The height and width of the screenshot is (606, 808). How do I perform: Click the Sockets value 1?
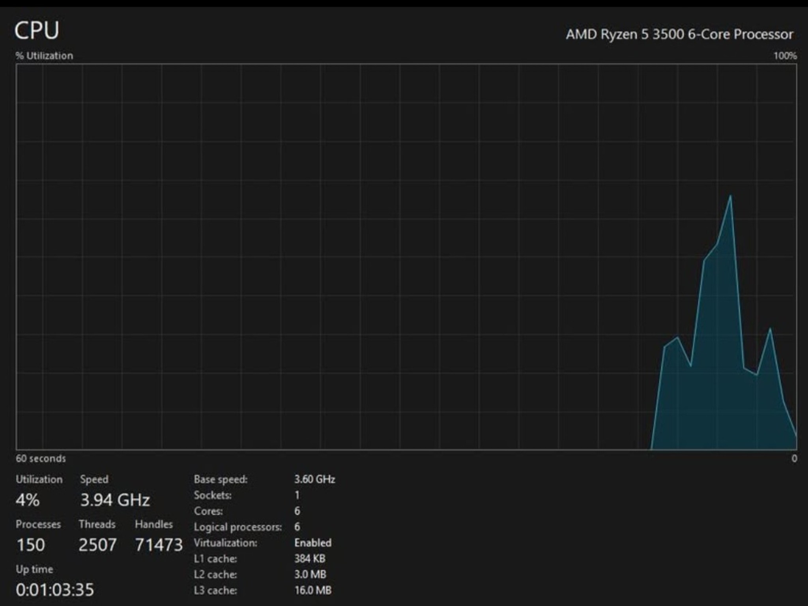tap(297, 495)
